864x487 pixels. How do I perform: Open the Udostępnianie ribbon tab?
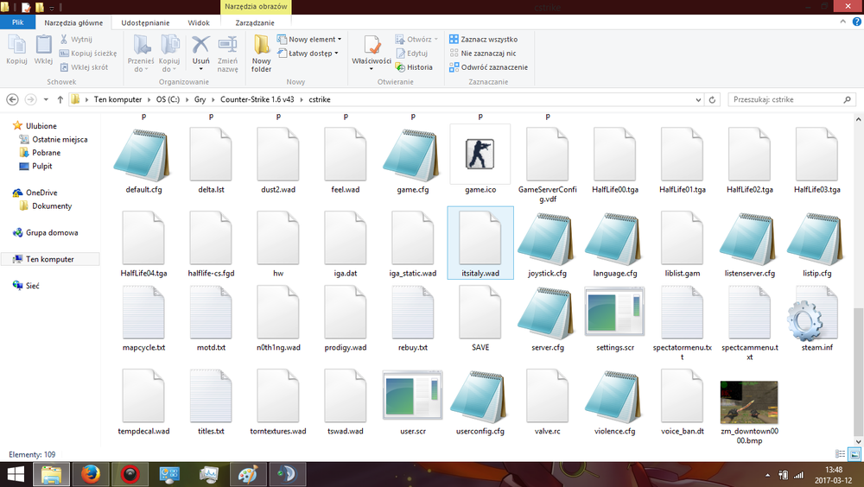(146, 22)
